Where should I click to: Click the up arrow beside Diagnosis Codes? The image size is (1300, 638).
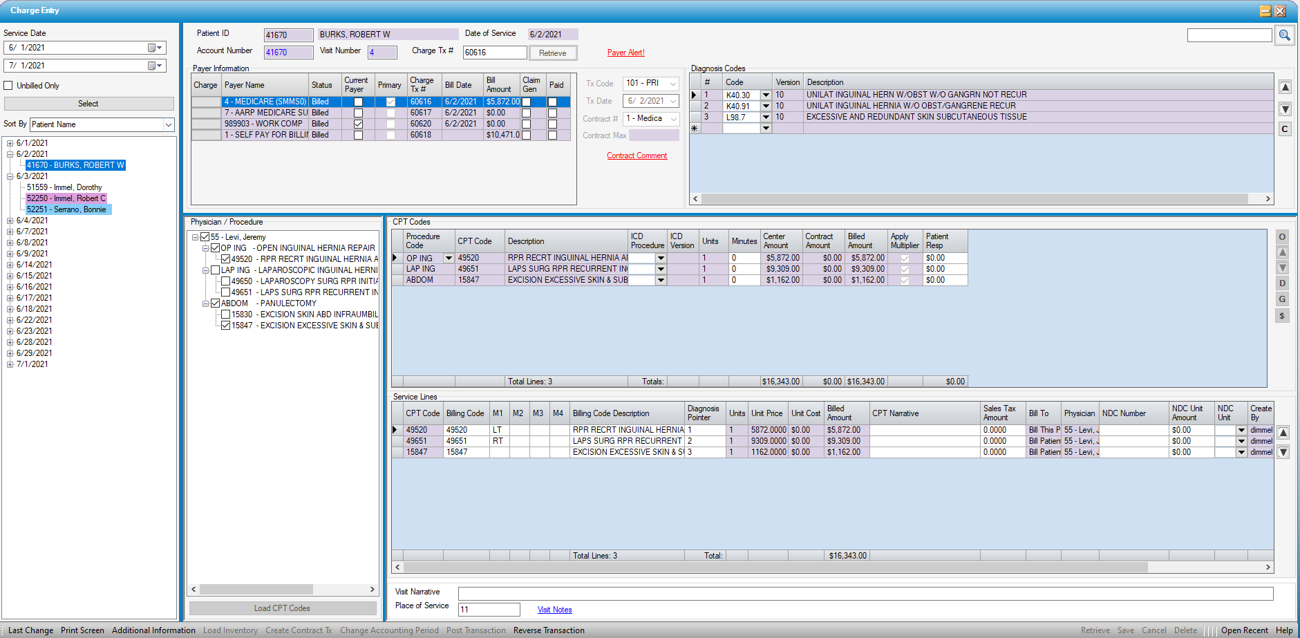point(1285,88)
